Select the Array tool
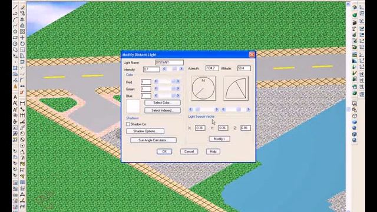Screen dimensions: 377x212 [22, 31]
